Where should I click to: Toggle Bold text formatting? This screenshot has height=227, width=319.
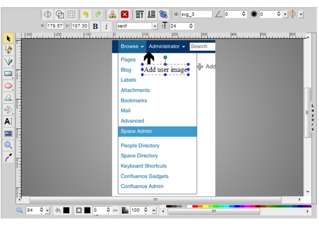point(95,26)
